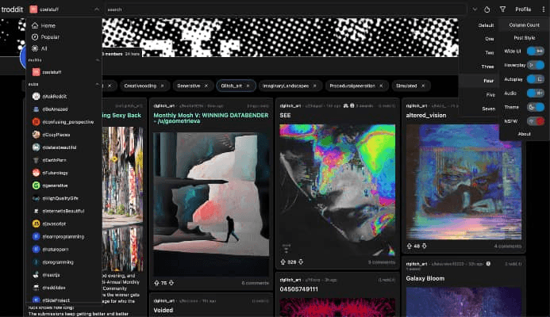Open the Galaxy Bloom post title
Image resolution: width=550 pixels, height=317 pixels.
click(425, 278)
